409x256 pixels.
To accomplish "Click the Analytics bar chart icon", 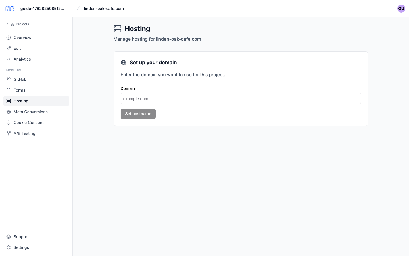I will click(9, 59).
